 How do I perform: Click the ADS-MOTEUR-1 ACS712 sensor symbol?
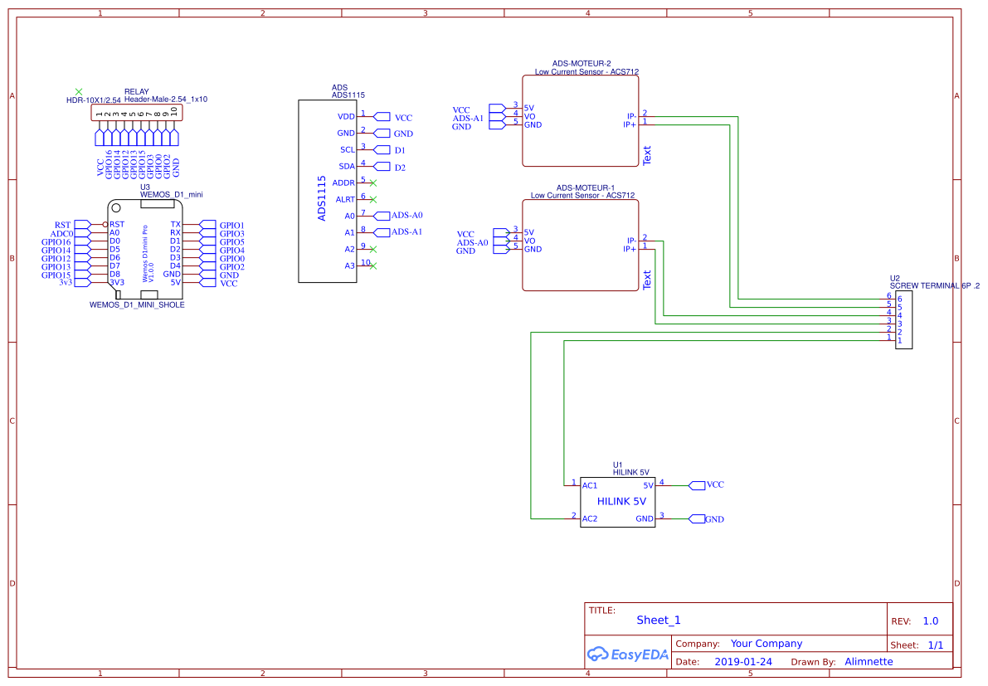click(581, 245)
